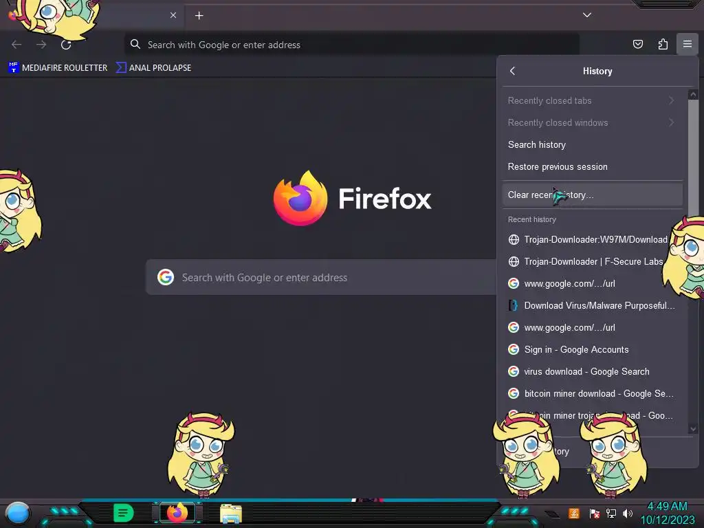Open bitcoin miner download - Google Search entry
Viewport: 704px width, 528px height.
[592, 393]
